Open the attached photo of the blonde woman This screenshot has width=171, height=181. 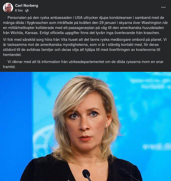pos(85,126)
